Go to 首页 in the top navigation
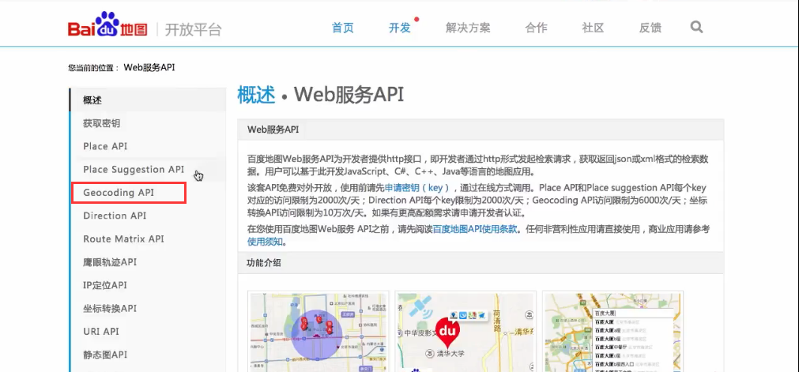The height and width of the screenshot is (372, 799). click(x=342, y=28)
